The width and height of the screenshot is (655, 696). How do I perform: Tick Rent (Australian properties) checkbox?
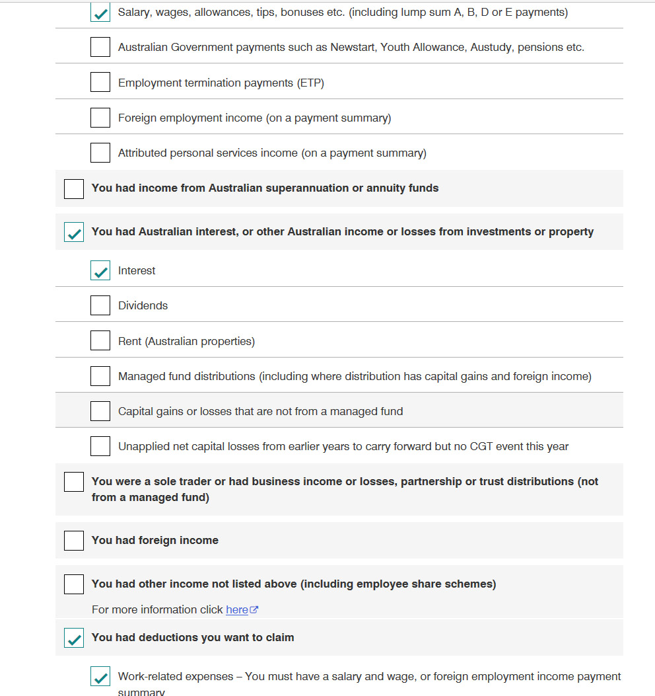(x=100, y=340)
